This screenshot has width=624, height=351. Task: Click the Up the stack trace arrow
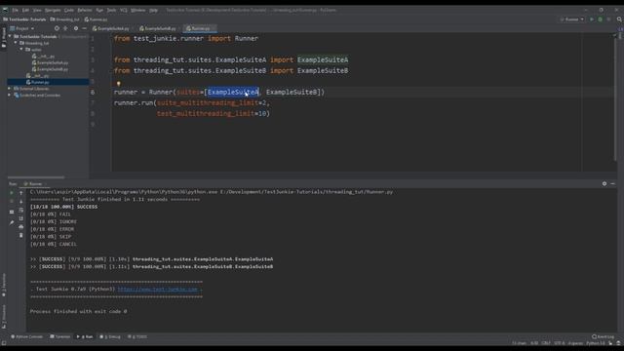[21, 193]
